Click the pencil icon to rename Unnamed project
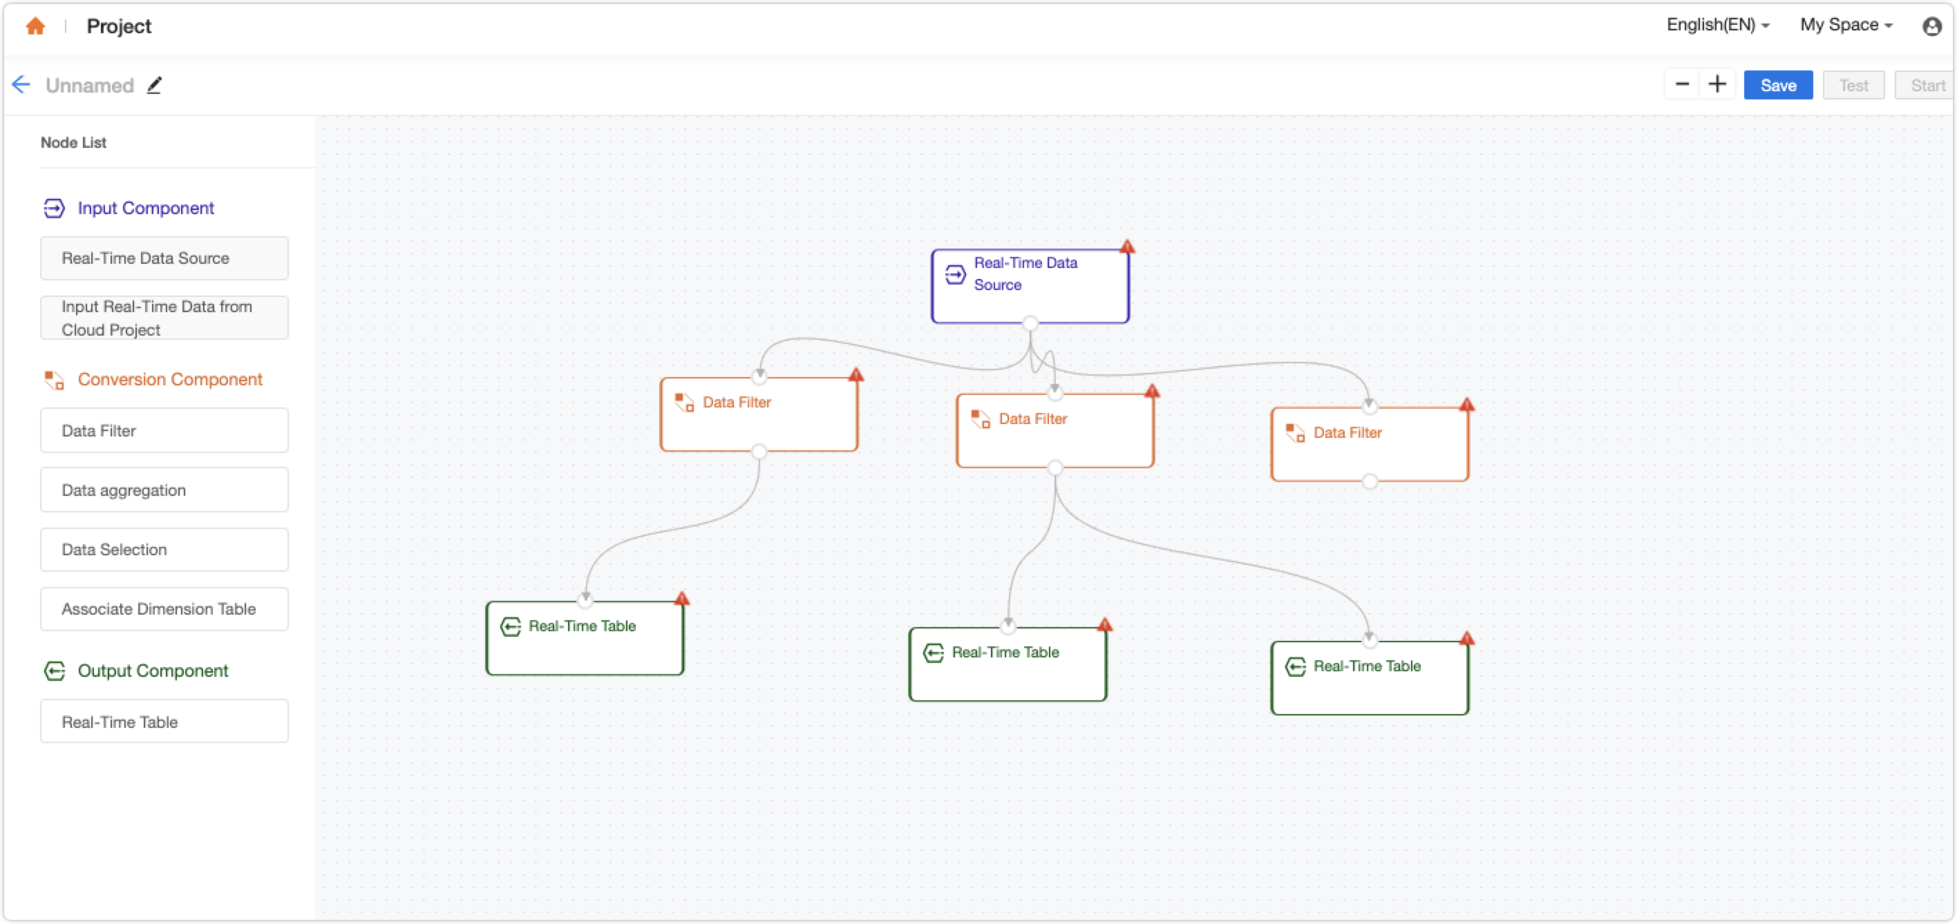 [154, 84]
